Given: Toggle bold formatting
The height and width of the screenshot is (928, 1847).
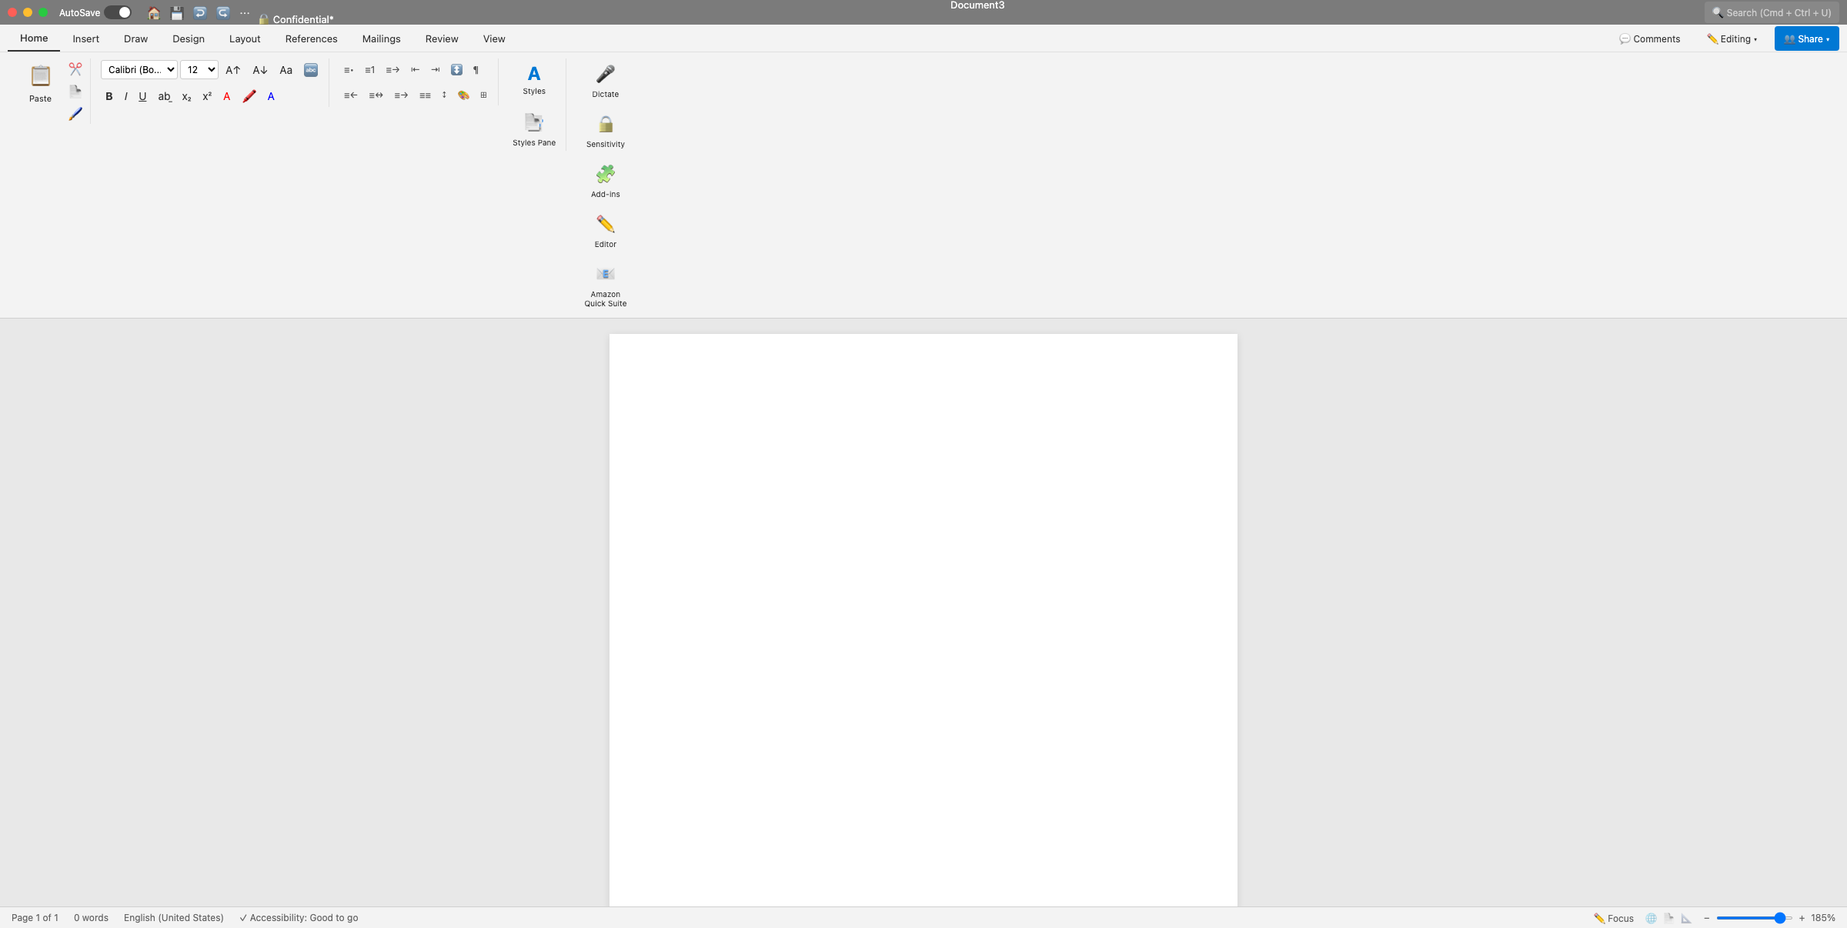Looking at the screenshot, I should pyautogui.click(x=109, y=96).
